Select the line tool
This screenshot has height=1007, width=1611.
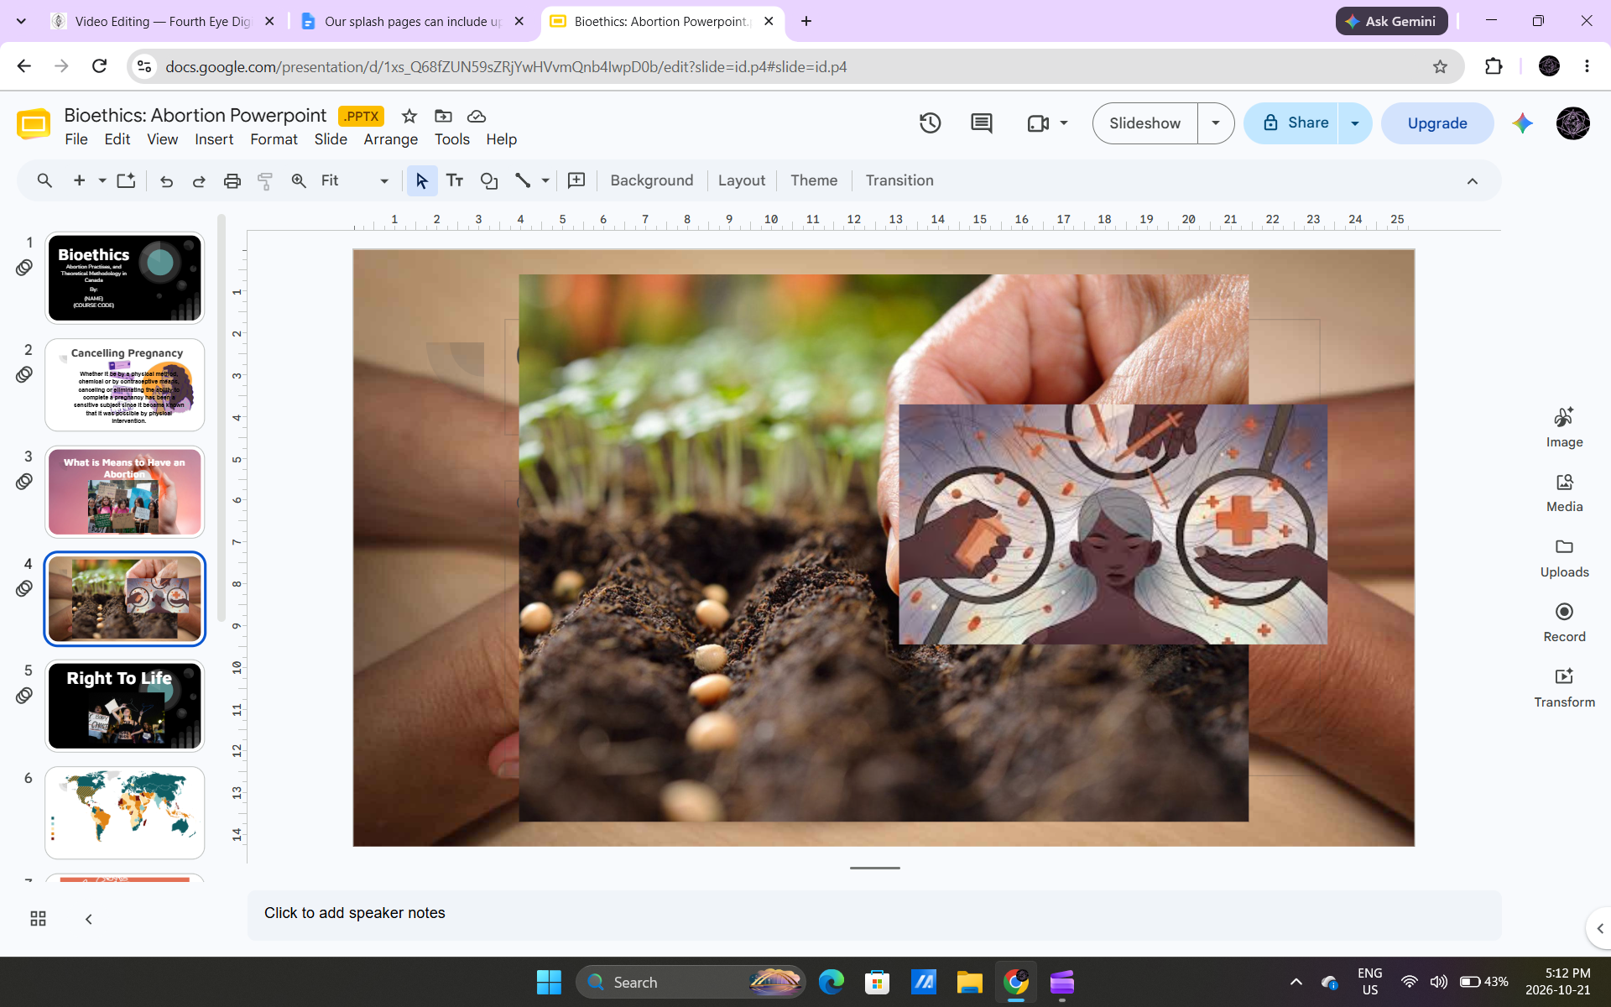tap(523, 180)
